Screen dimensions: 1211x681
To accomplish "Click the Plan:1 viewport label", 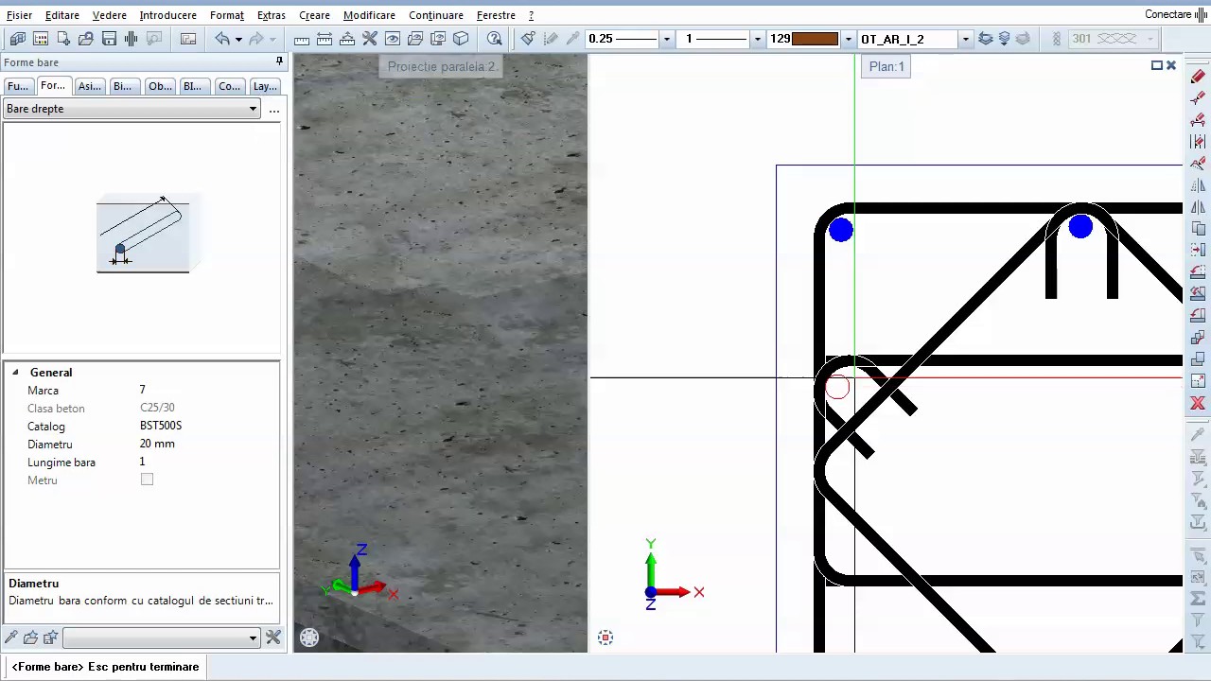I will tap(886, 66).
